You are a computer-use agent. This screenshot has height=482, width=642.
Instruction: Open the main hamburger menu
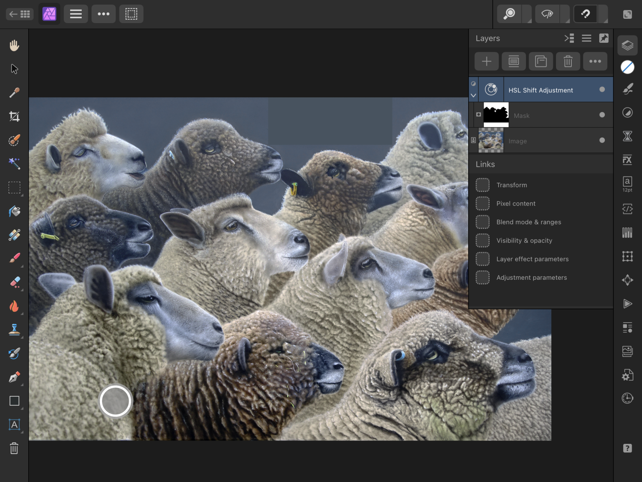click(x=76, y=14)
